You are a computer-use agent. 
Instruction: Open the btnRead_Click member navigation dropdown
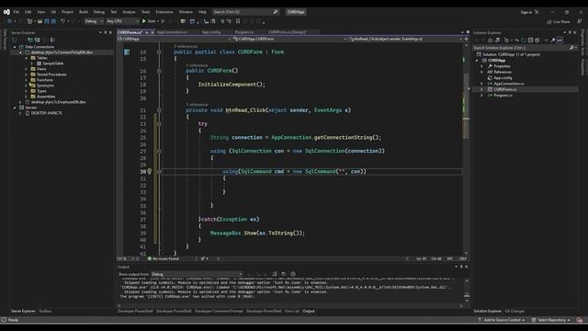click(x=405, y=39)
